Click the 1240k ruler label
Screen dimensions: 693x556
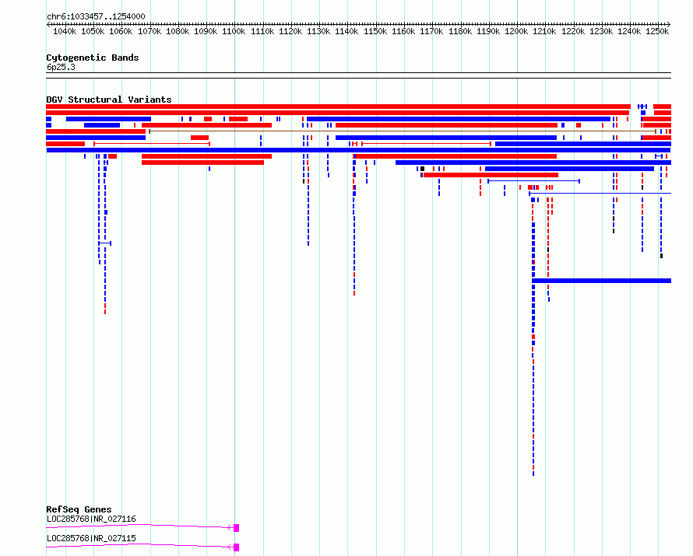point(629,31)
